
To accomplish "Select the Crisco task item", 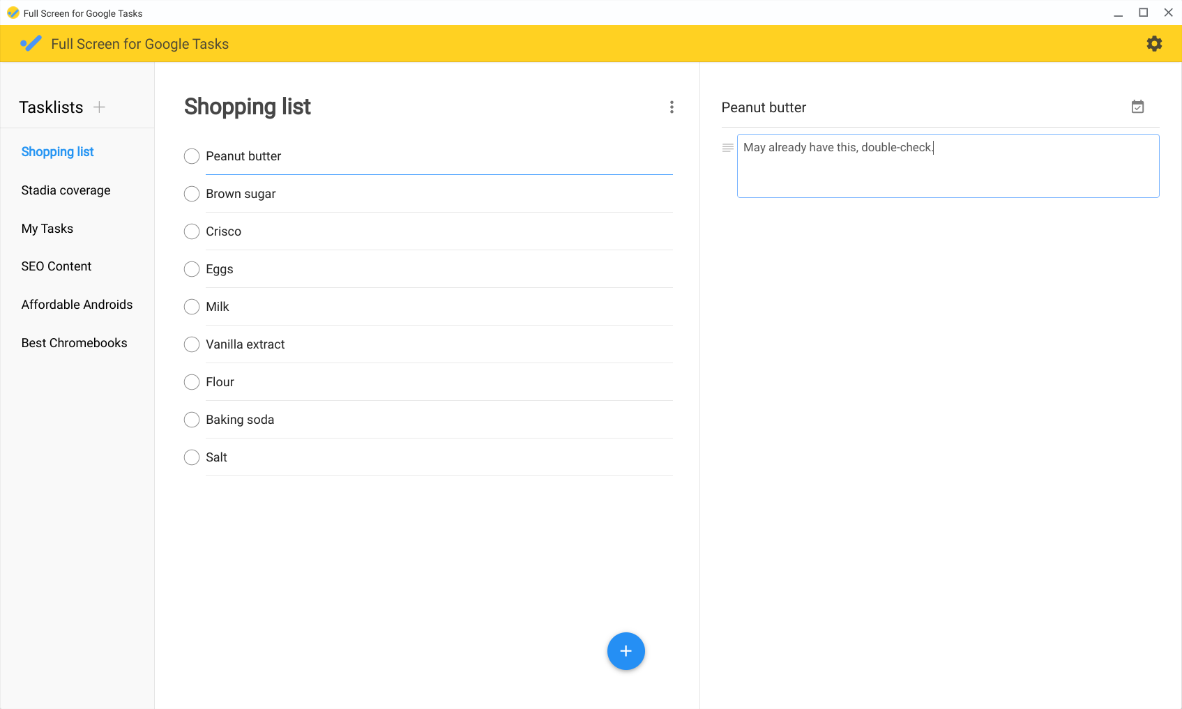I will pyautogui.click(x=224, y=231).
